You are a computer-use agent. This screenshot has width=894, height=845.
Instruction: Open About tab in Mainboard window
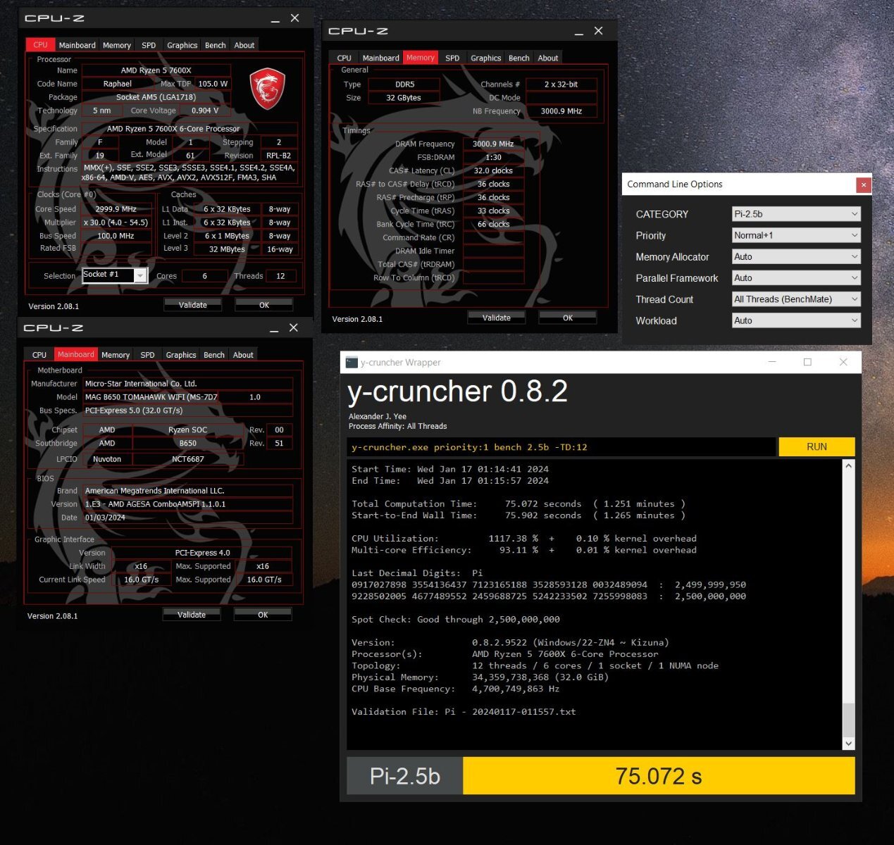coord(243,355)
